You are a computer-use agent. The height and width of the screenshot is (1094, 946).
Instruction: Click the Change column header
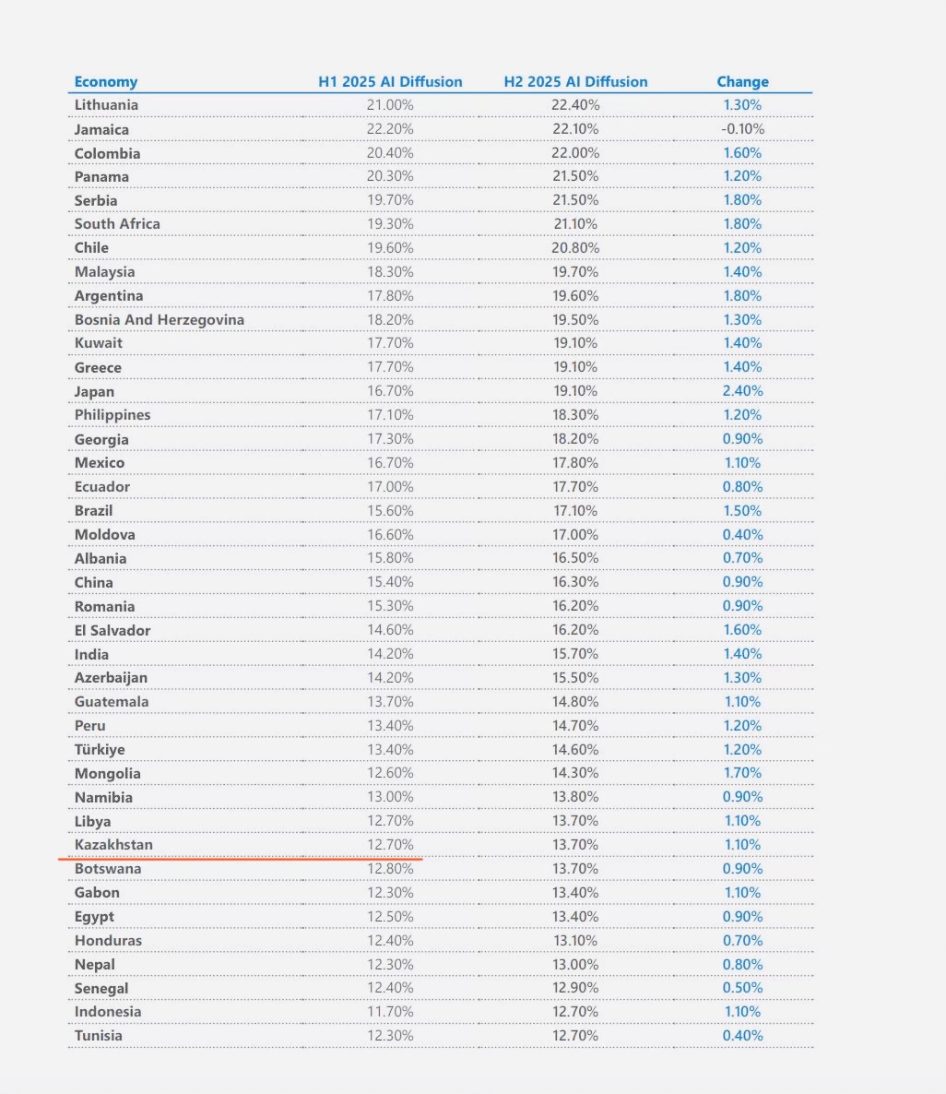[x=742, y=81]
